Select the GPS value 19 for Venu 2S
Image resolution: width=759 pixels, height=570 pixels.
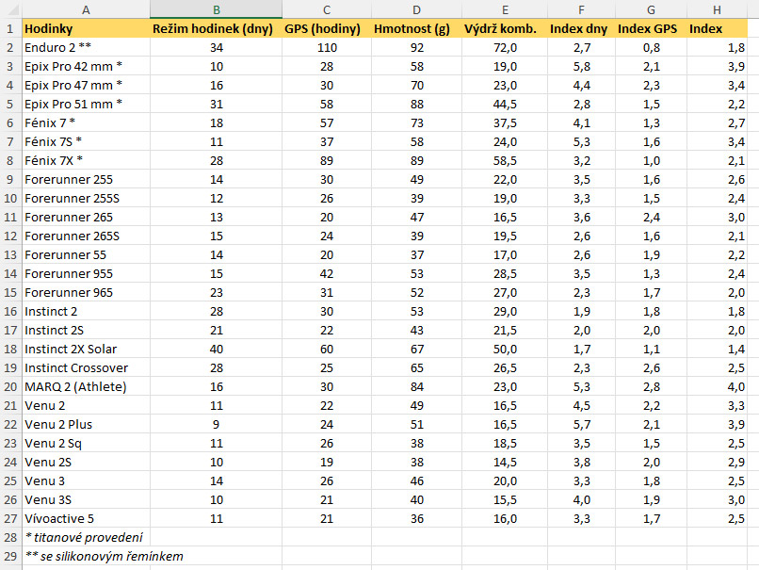pyautogui.click(x=327, y=463)
